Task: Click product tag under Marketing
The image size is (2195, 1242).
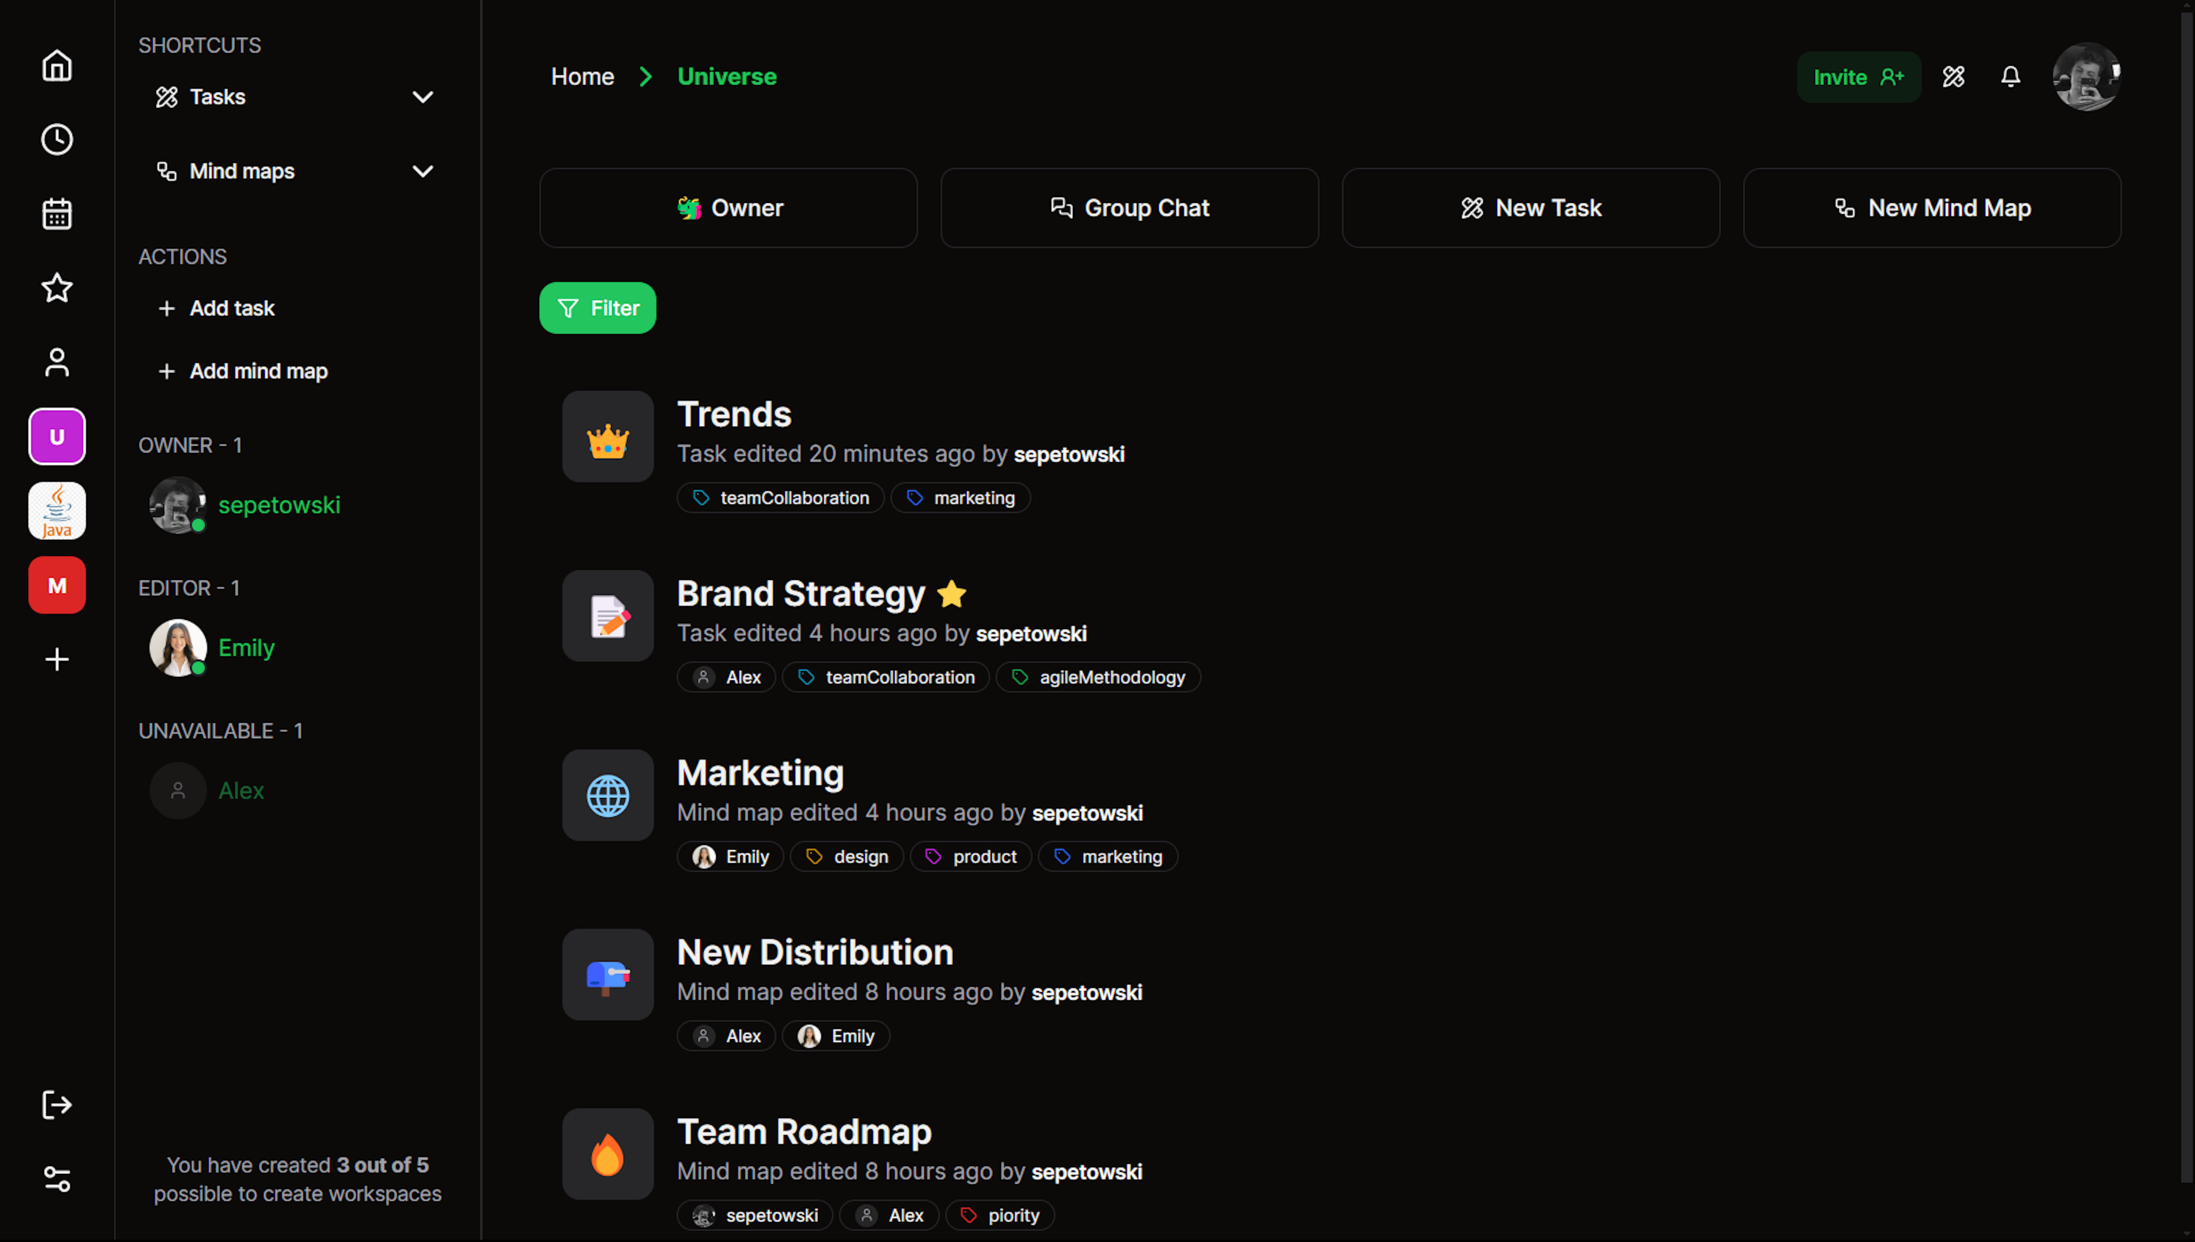Action: click(971, 856)
